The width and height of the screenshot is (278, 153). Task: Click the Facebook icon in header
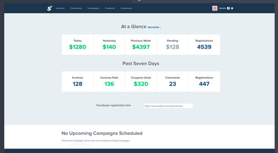pyautogui.click(x=228, y=8)
